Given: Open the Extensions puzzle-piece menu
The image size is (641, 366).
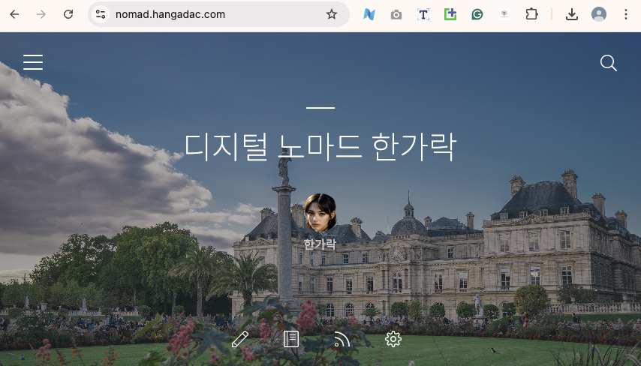Looking at the screenshot, I should coord(531,14).
